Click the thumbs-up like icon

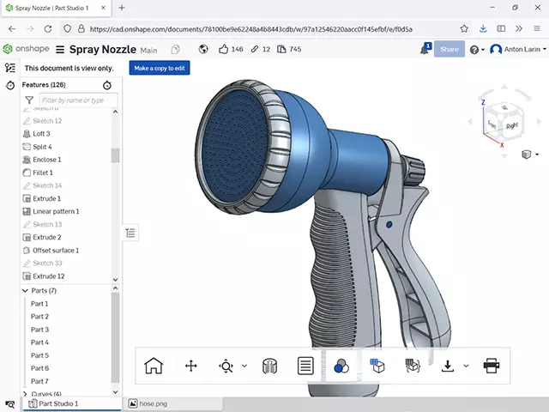click(x=223, y=50)
